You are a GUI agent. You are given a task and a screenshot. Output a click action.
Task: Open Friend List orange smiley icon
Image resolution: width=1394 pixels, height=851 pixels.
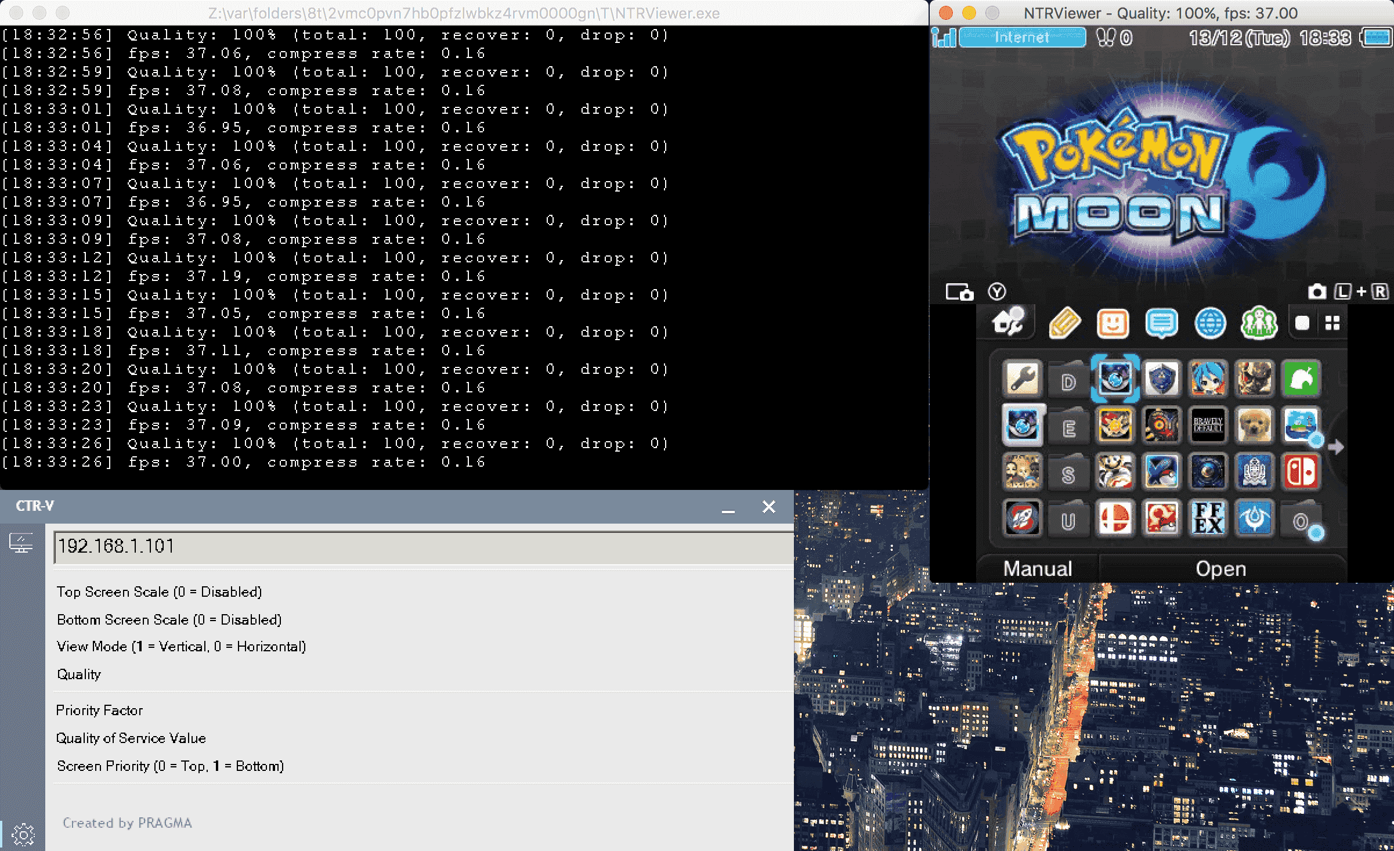1113,323
